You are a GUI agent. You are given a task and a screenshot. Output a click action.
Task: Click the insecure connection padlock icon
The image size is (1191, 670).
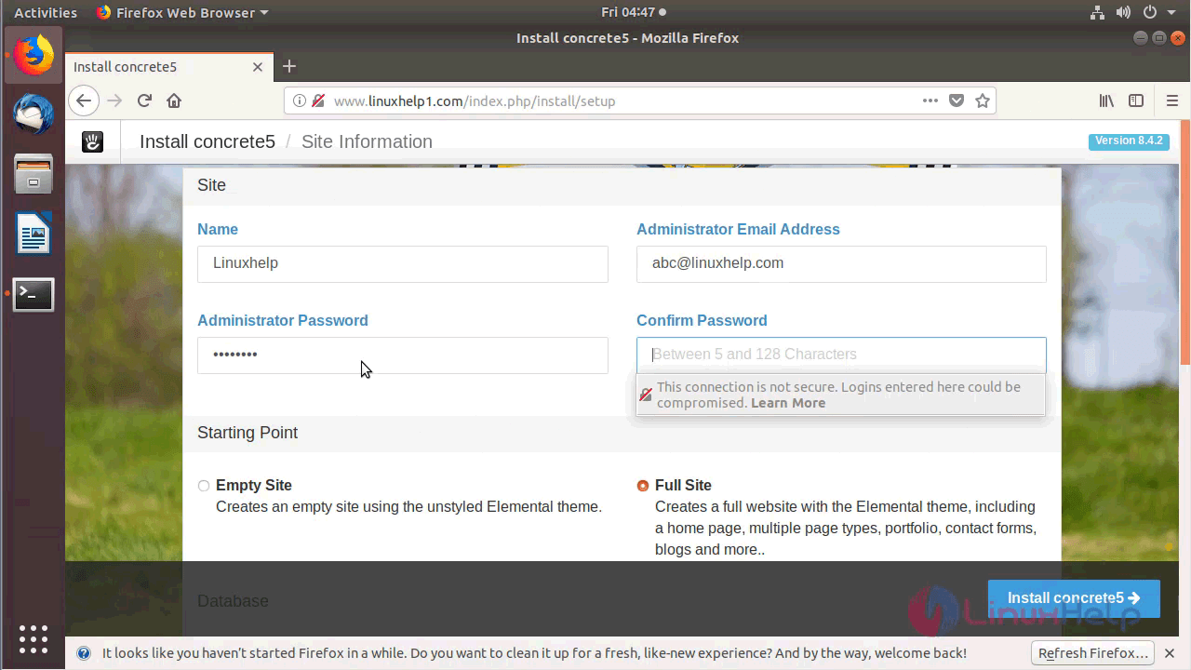(x=318, y=100)
